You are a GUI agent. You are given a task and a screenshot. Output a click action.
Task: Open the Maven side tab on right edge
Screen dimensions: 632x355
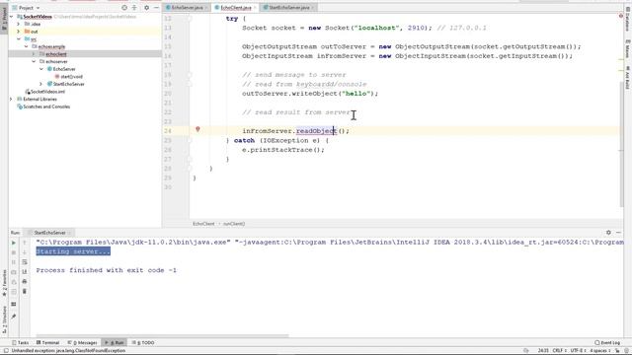628,48
